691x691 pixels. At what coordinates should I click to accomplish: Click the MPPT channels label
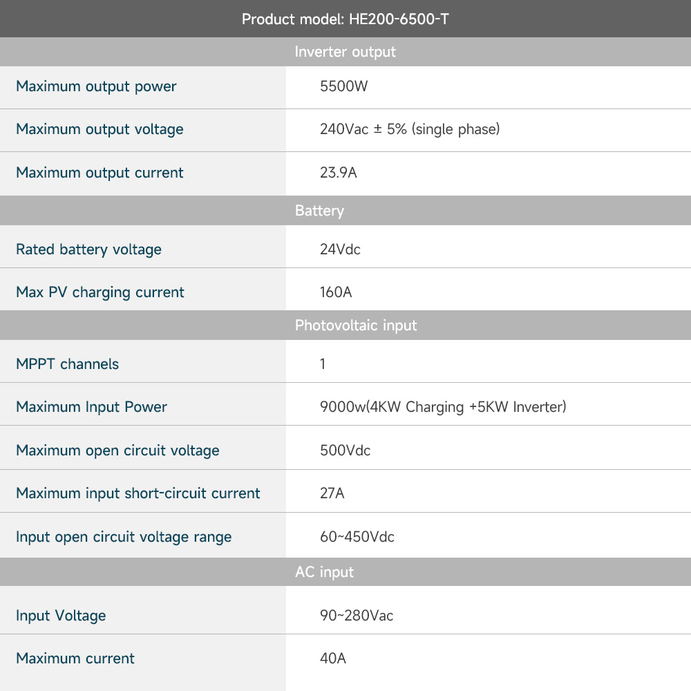pos(67,363)
